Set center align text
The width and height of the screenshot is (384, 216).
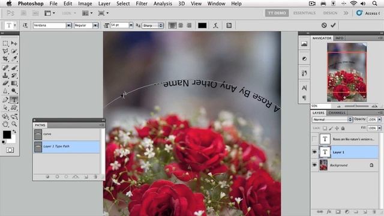[x=181, y=25]
